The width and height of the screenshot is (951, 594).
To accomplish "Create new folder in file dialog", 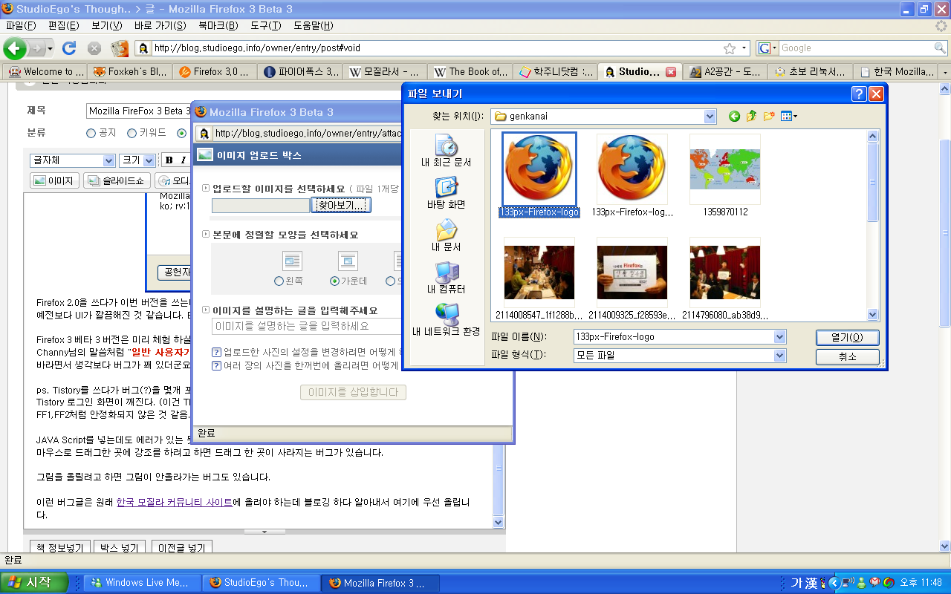I will 769,116.
